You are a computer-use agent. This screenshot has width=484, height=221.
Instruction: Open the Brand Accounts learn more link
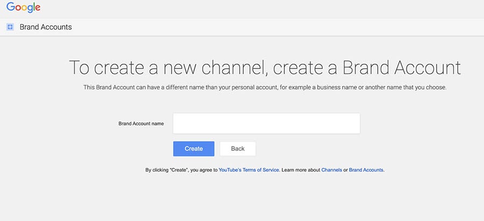pos(366,170)
